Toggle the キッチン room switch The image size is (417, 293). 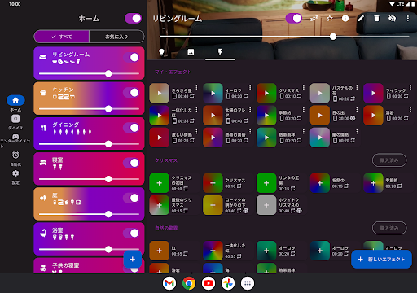click(x=131, y=93)
